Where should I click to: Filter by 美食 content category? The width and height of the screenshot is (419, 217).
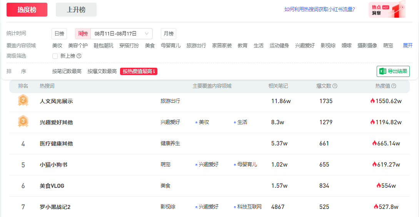(150, 45)
